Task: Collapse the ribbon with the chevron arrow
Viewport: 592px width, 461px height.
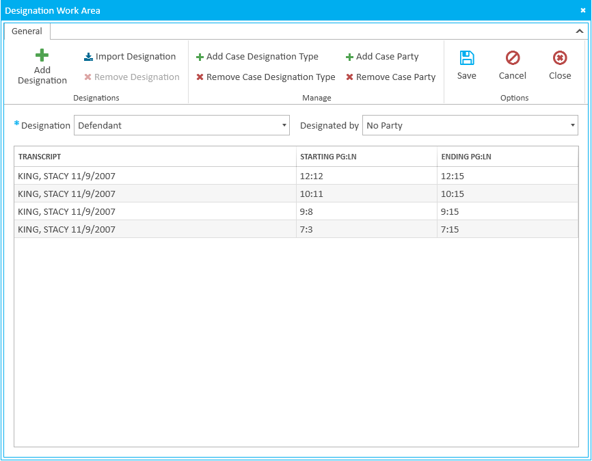Action: pyautogui.click(x=580, y=31)
